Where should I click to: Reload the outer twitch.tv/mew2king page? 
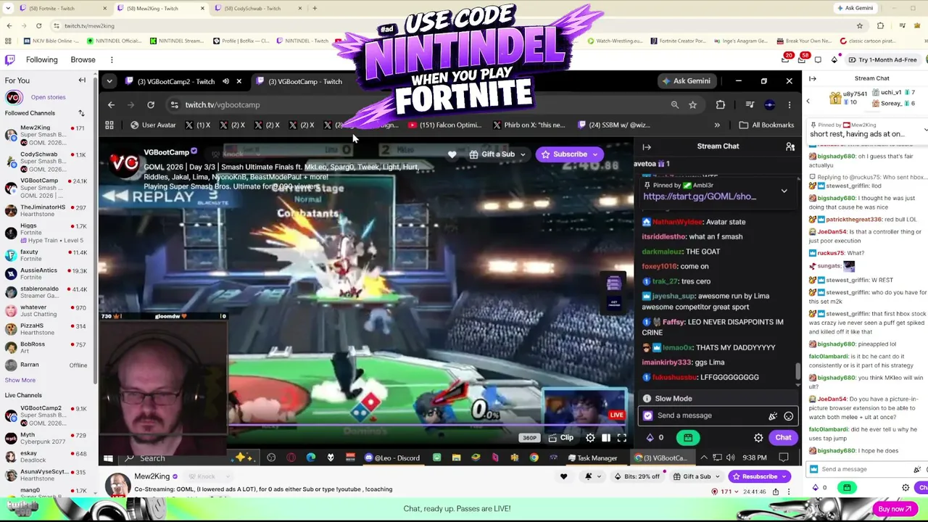coord(39,26)
